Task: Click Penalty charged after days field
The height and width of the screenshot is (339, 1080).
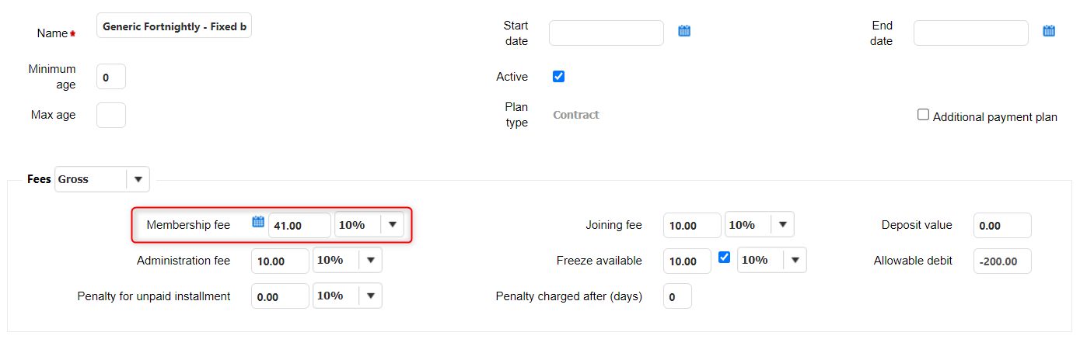Action: pyautogui.click(x=677, y=296)
